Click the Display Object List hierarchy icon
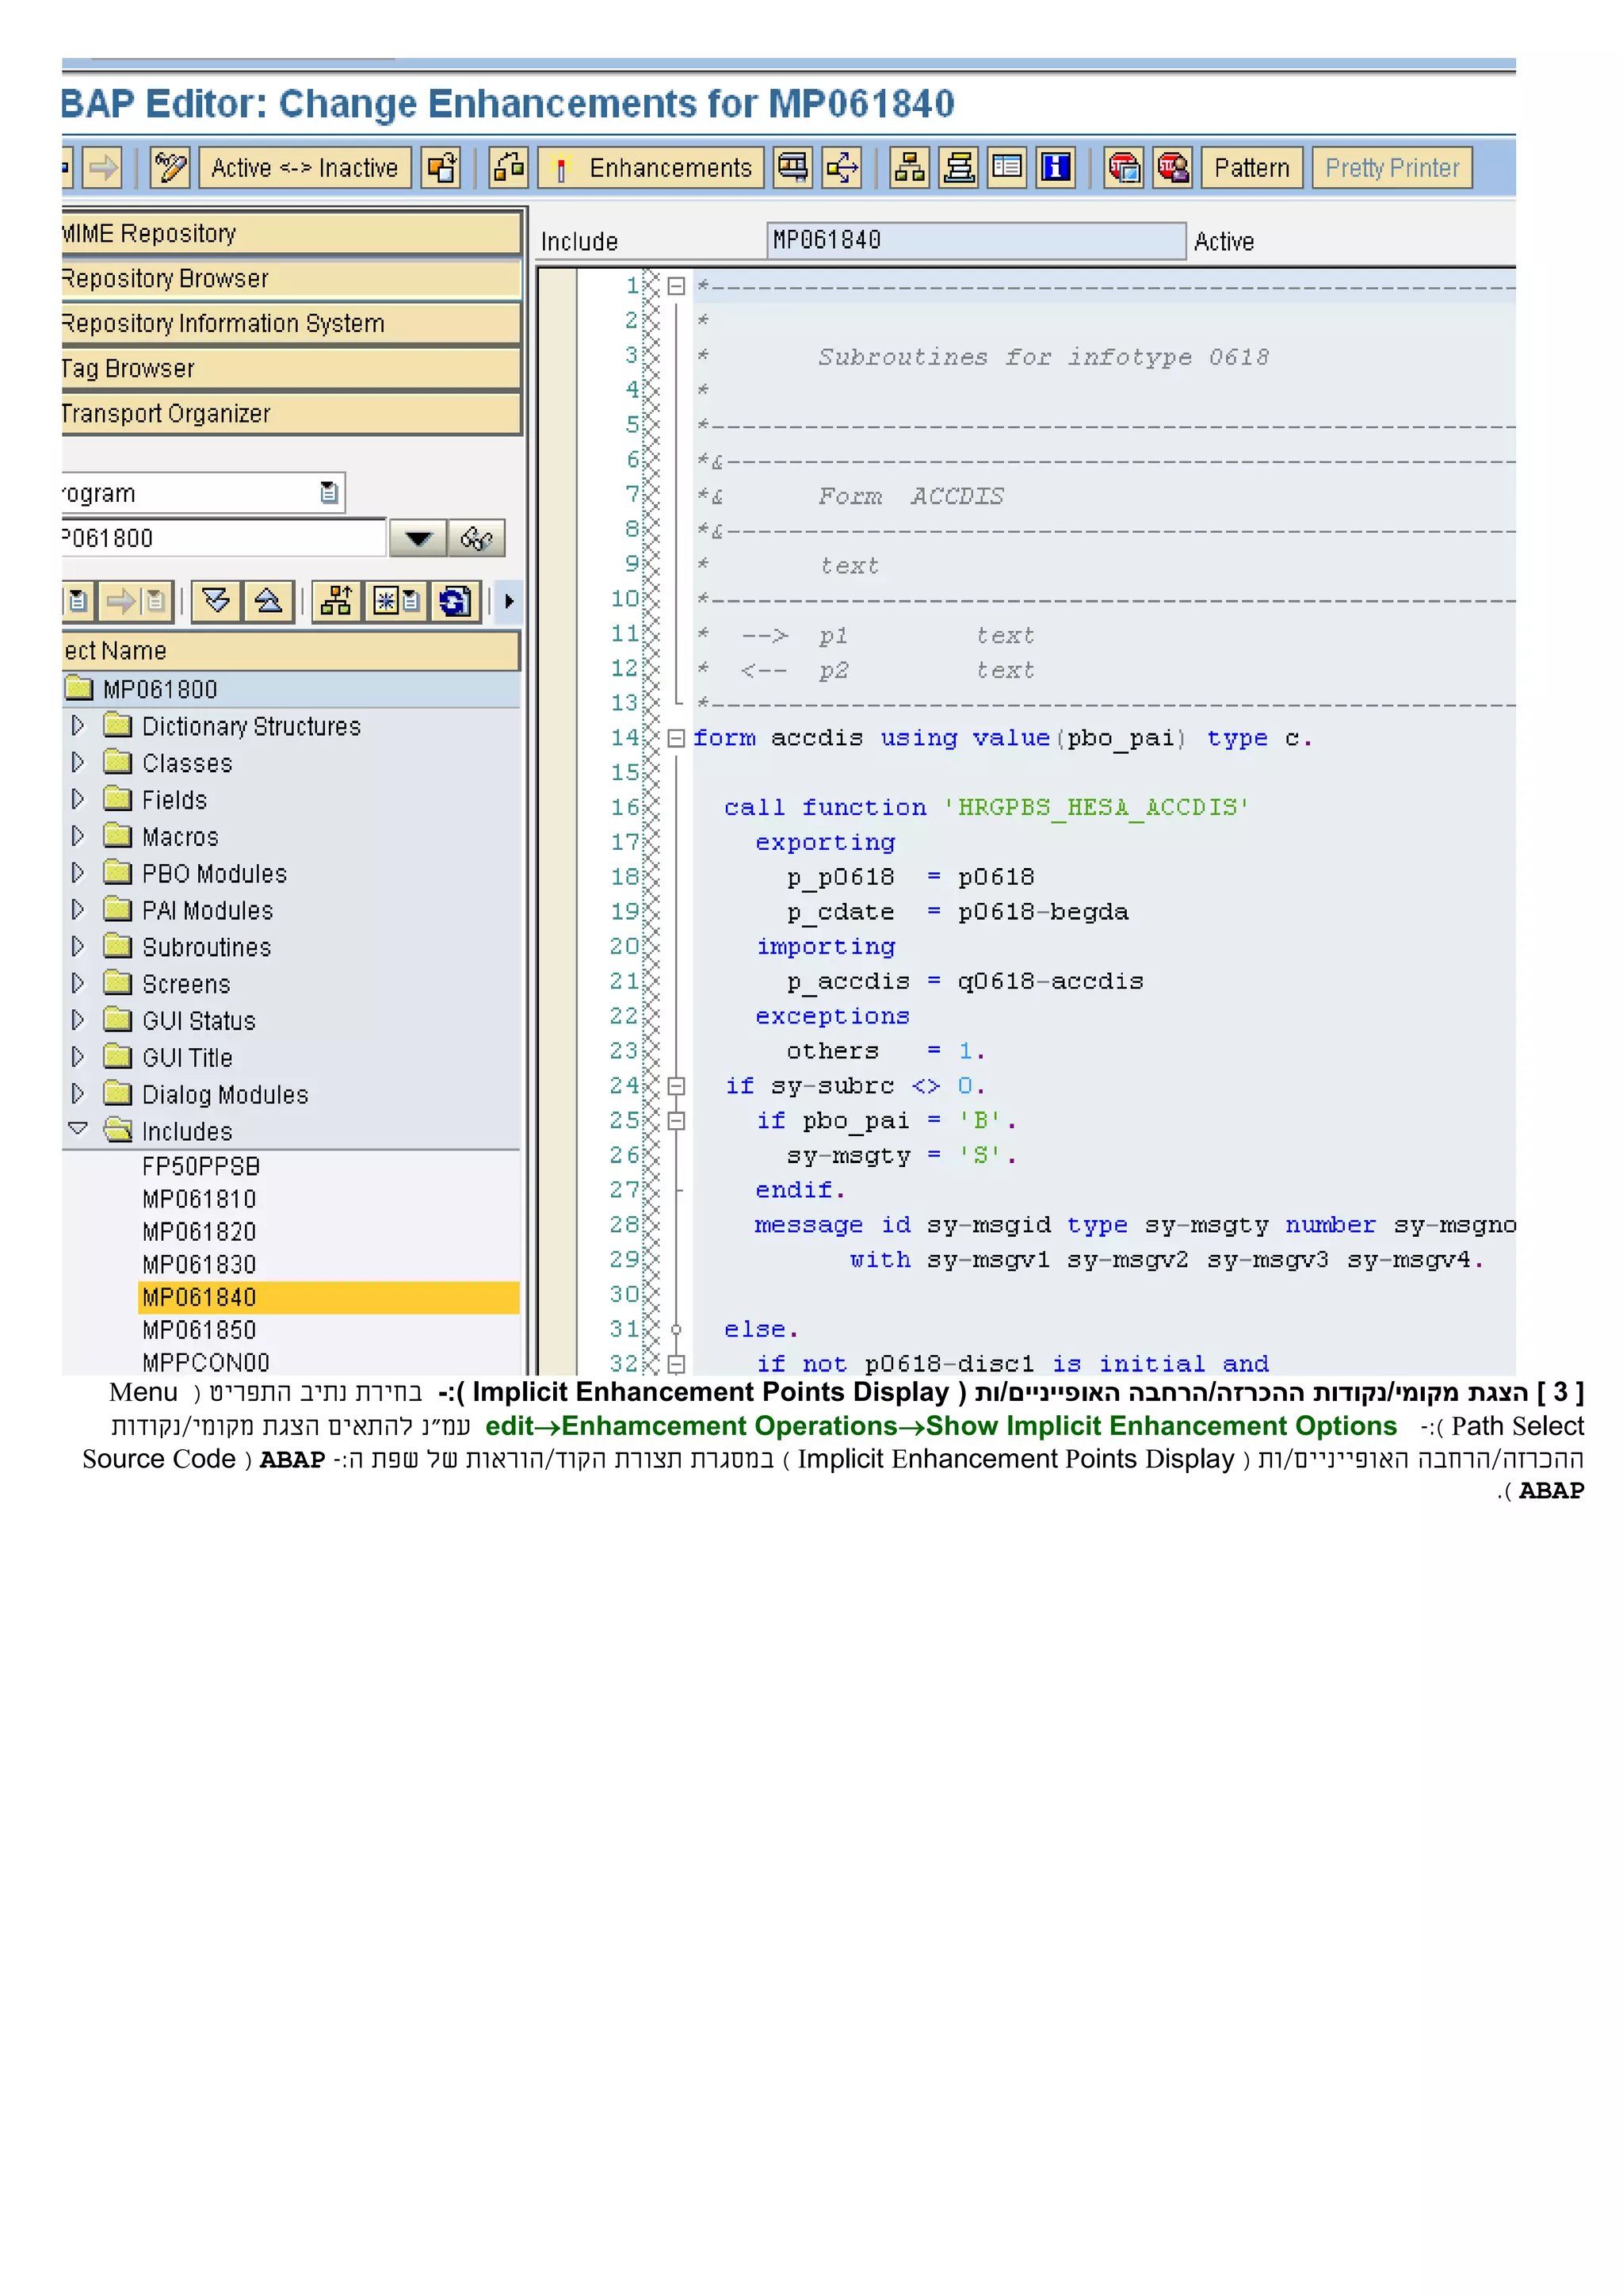1623x2296 pixels. (x=908, y=168)
